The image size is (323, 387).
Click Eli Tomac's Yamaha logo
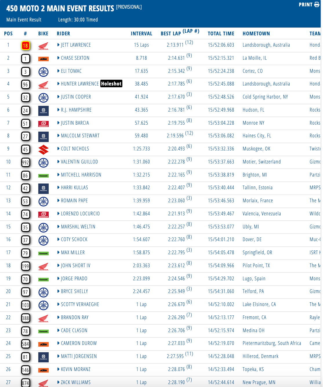click(43, 72)
